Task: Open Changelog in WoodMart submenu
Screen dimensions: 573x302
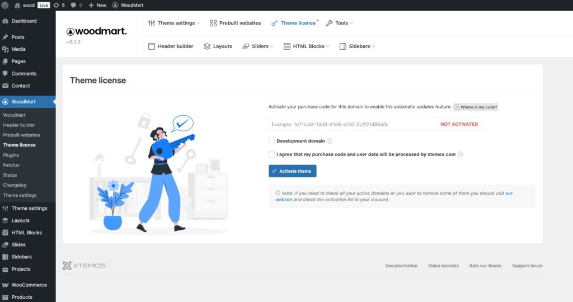Action: (15, 185)
